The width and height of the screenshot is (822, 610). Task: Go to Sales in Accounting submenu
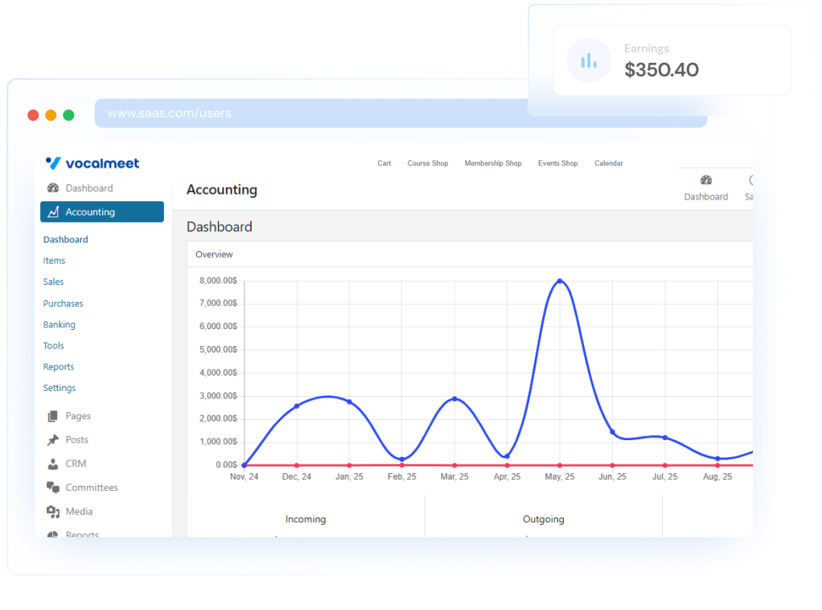(54, 282)
